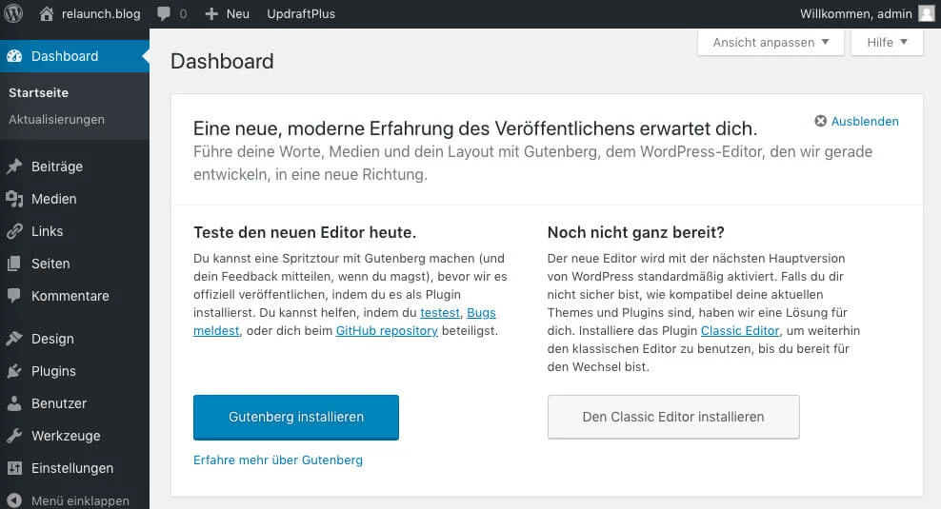Image resolution: width=941 pixels, height=509 pixels.
Task: Click the Plugins plug icon
Action: point(14,371)
